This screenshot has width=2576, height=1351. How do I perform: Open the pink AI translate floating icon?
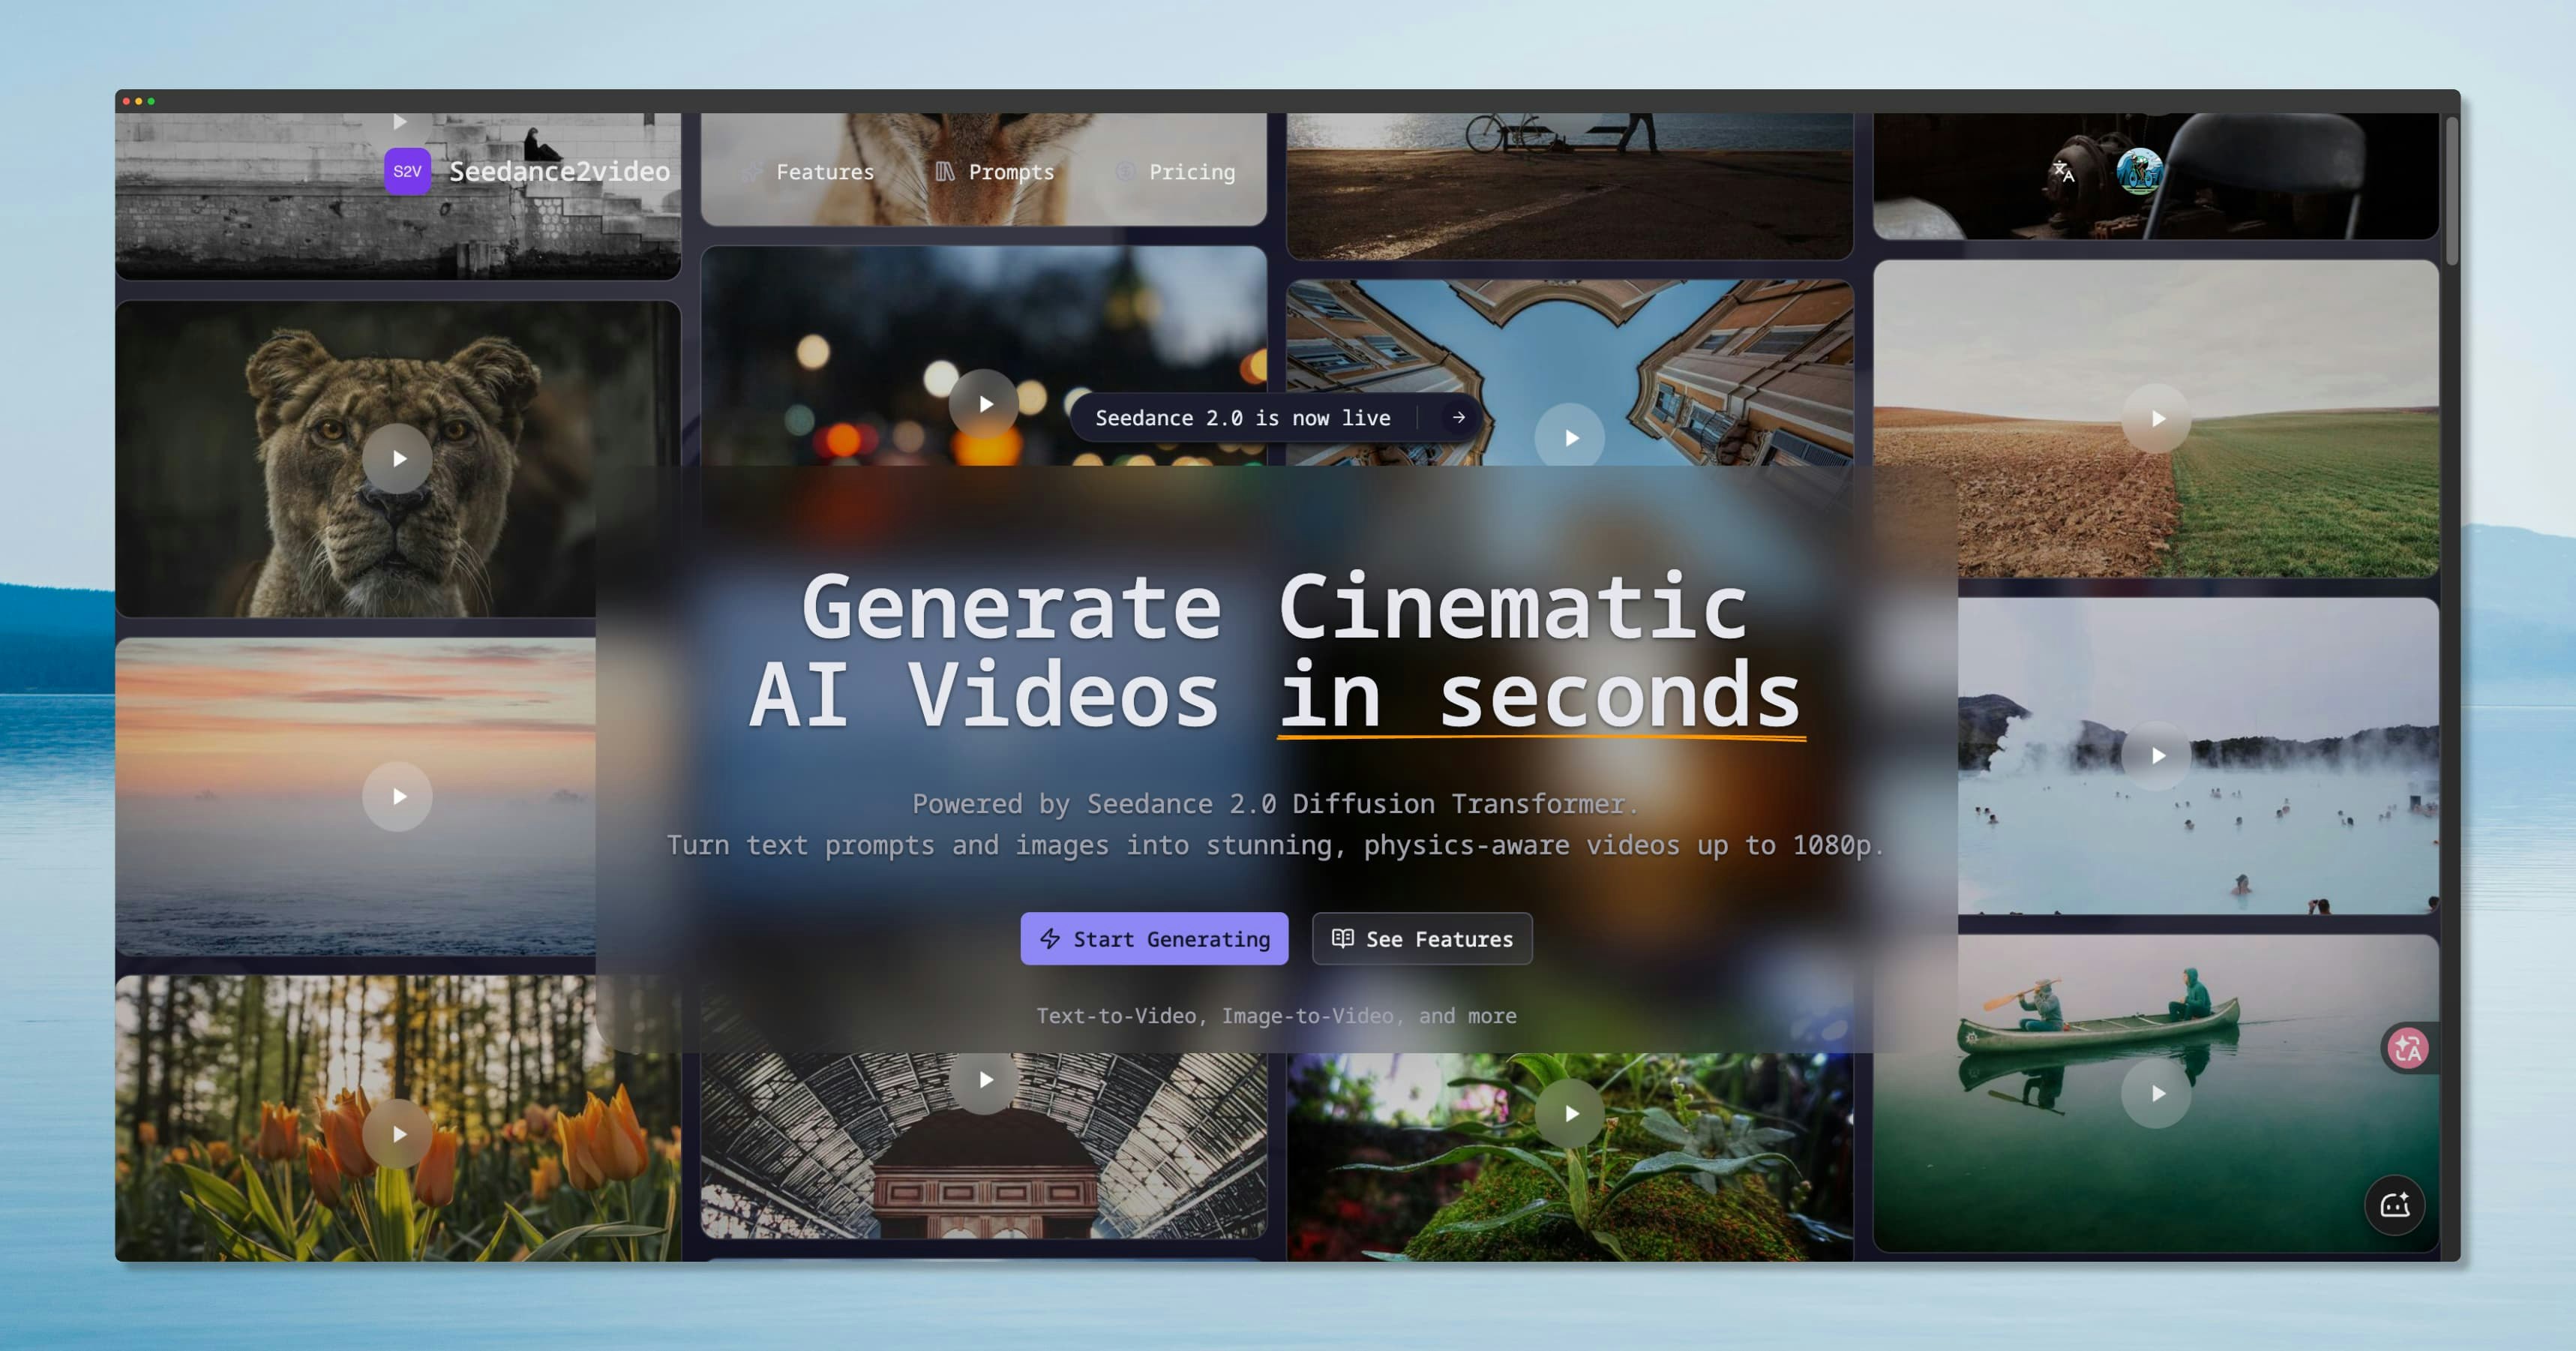tap(2408, 1047)
